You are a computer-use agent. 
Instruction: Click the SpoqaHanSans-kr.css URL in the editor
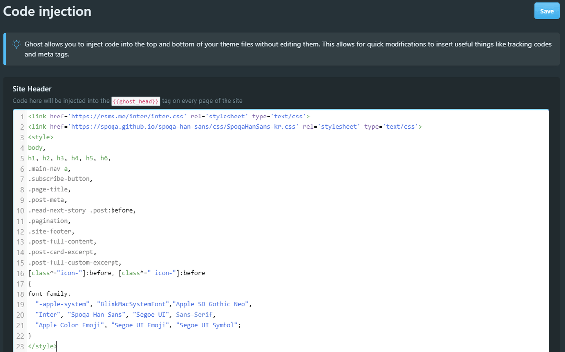coord(183,127)
